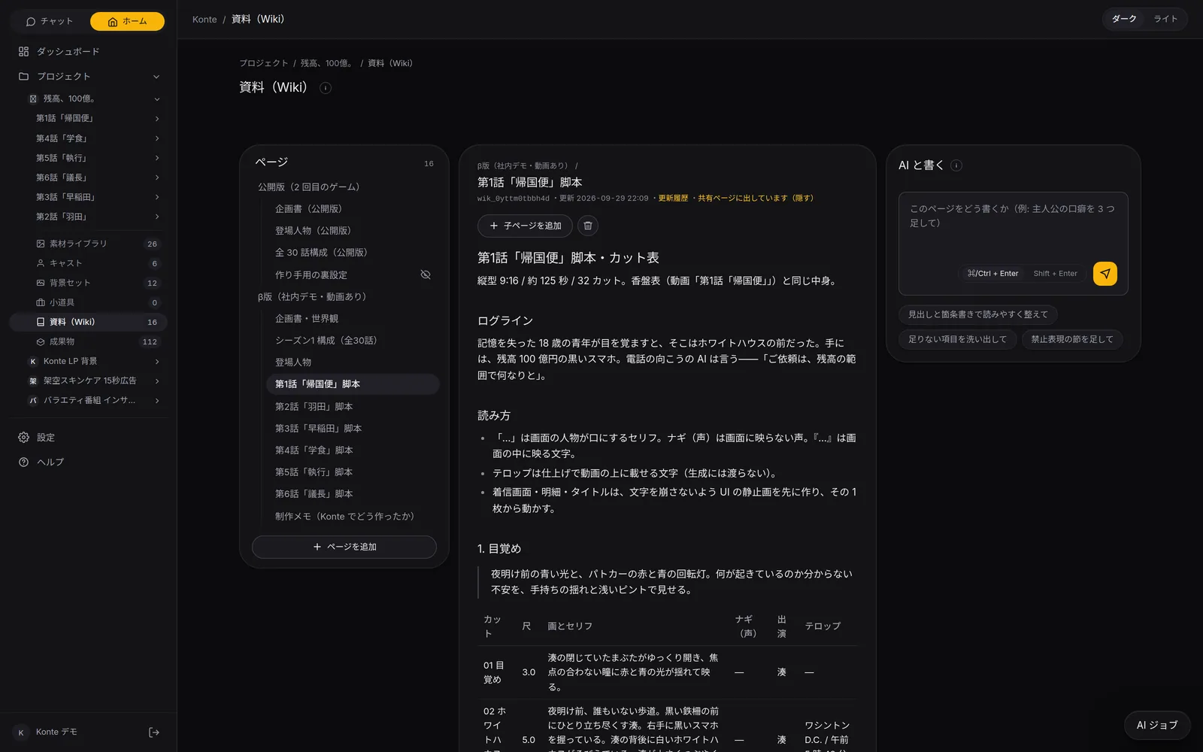This screenshot has width=1203, height=752.
Task: Click suggestion 禁止表現の節を足して
Action: click(1072, 339)
